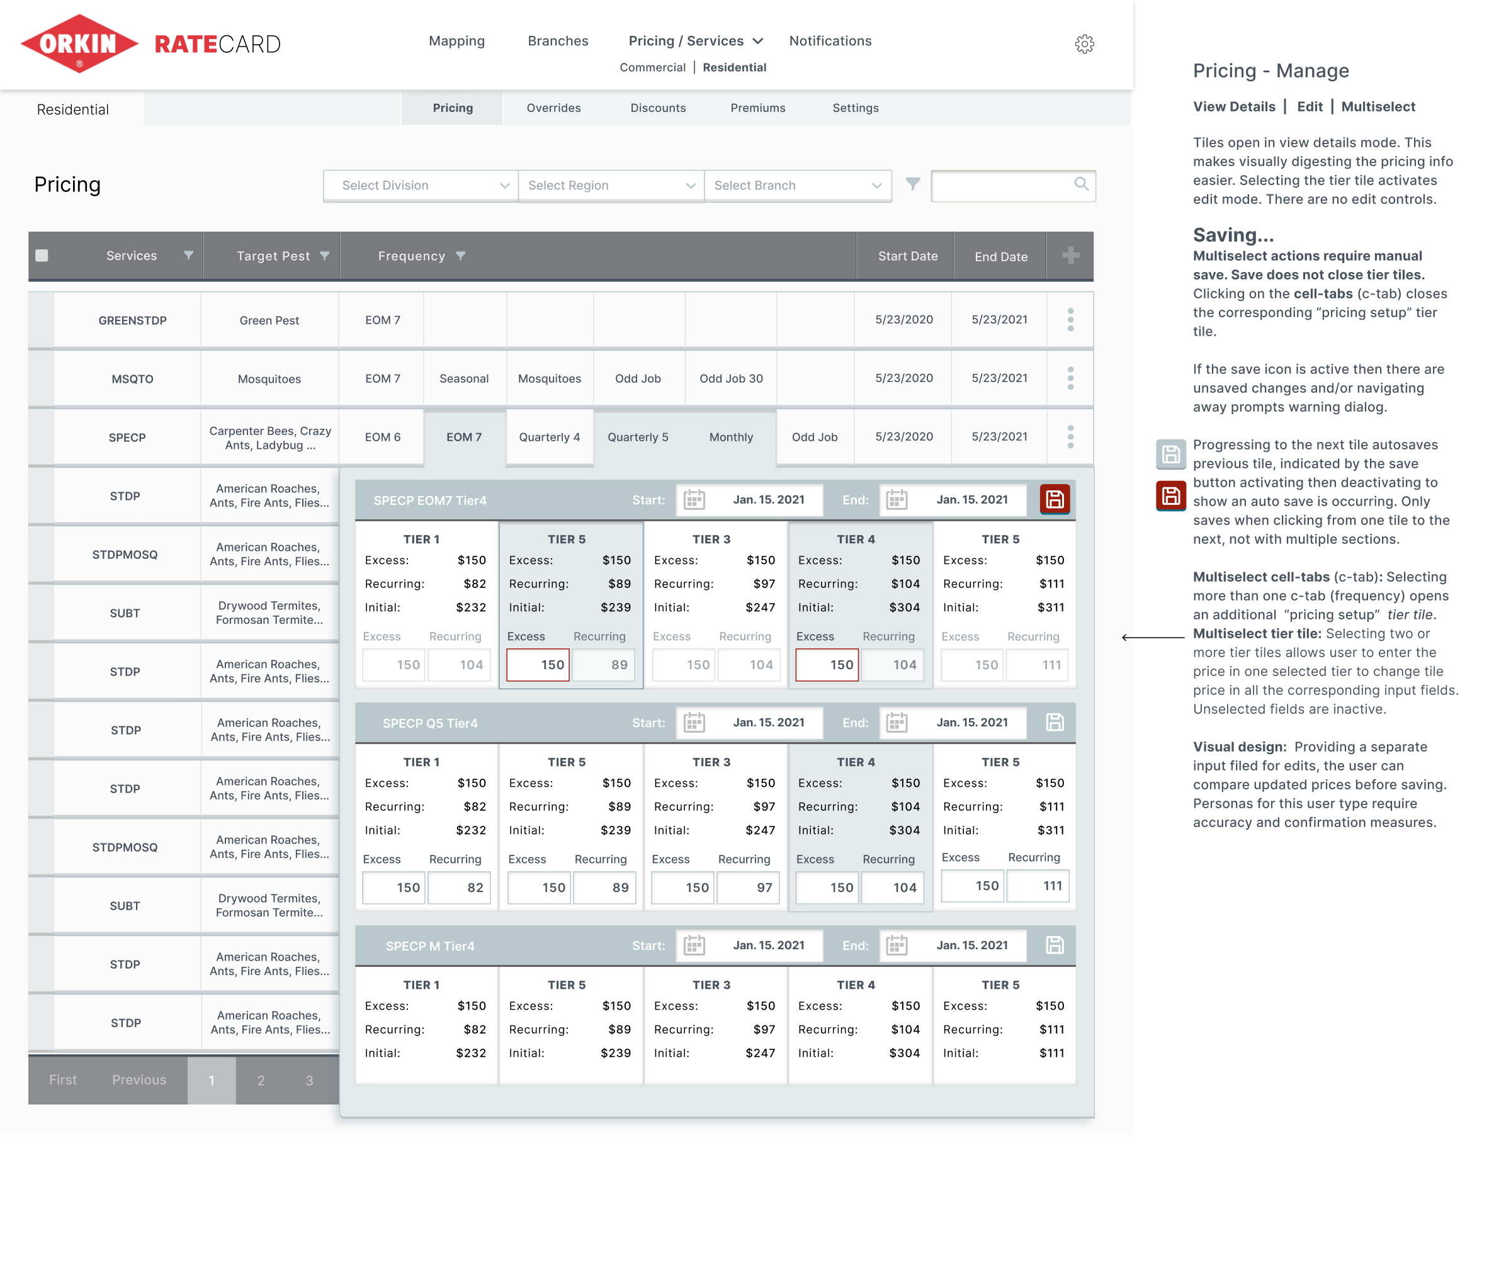Toggle the select-all checkbox in Services header

click(42, 256)
